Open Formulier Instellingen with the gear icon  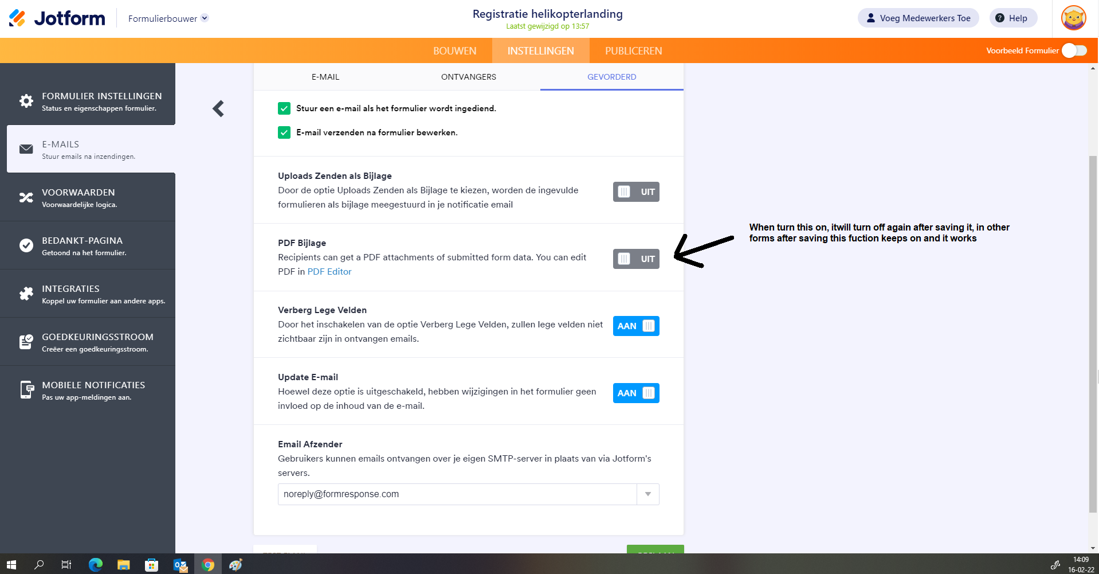point(26,101)
